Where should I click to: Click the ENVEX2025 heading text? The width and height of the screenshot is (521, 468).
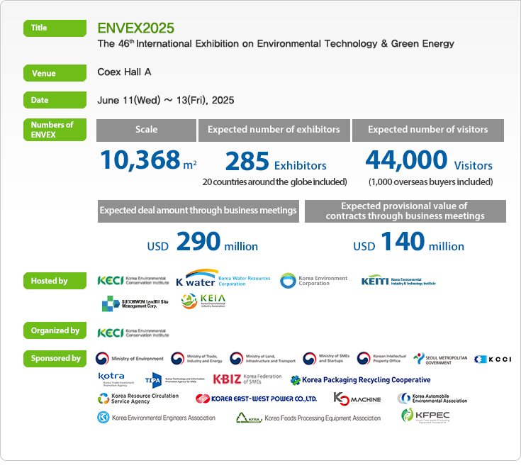pos(135,29)
